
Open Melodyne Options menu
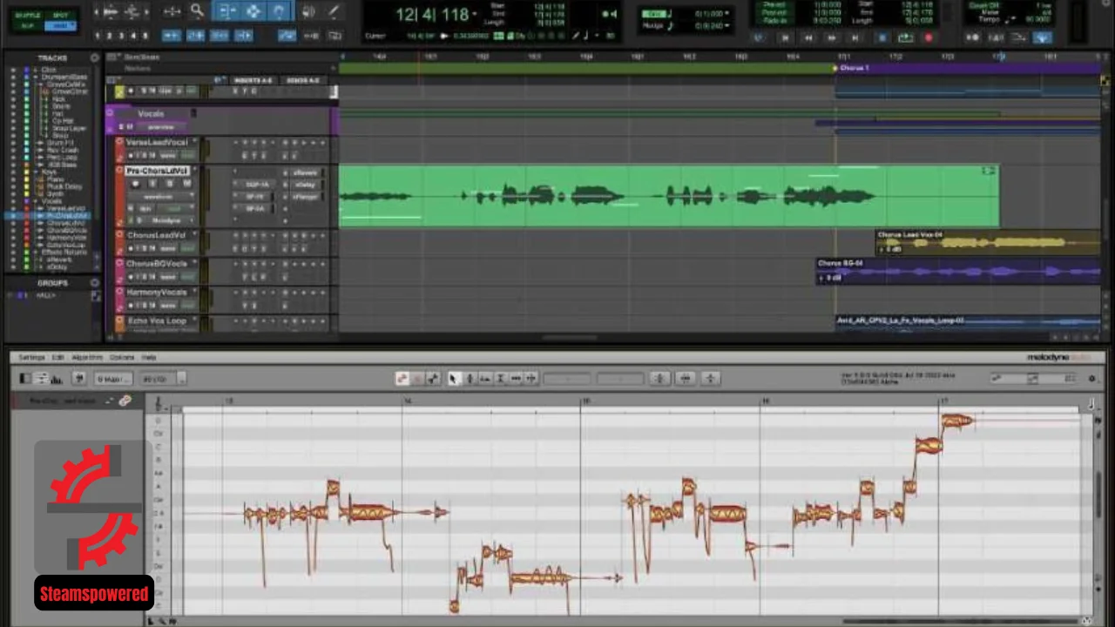point(122,357)
